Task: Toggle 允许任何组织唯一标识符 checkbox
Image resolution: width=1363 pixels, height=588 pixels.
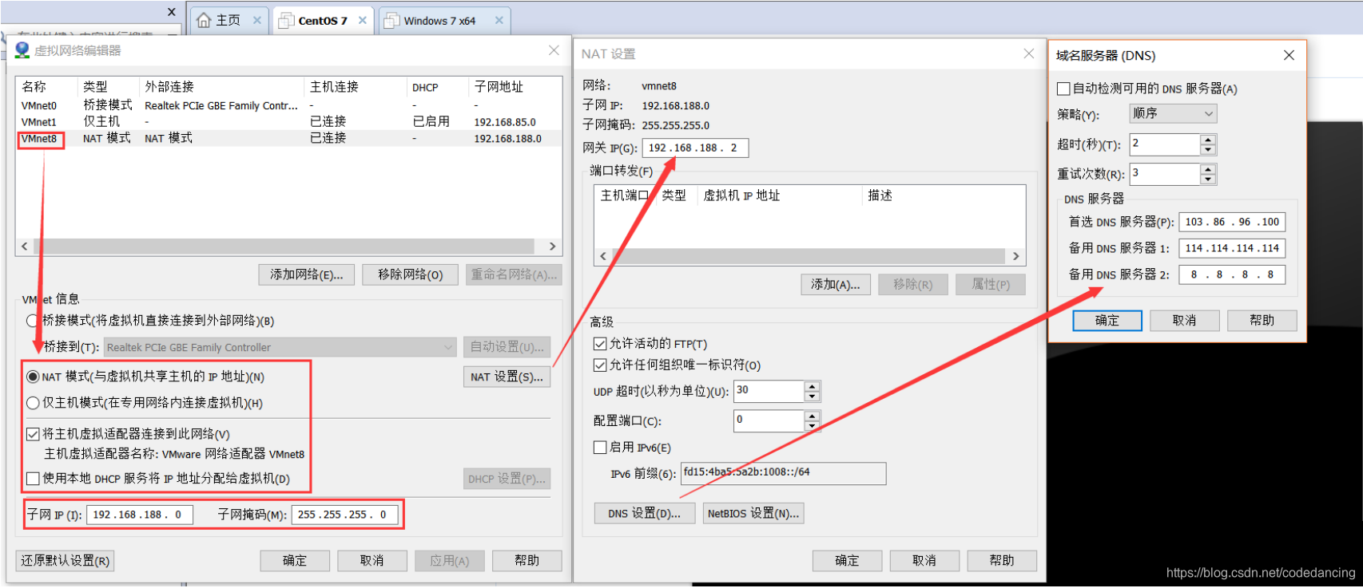Action: [x=600, y=365]
